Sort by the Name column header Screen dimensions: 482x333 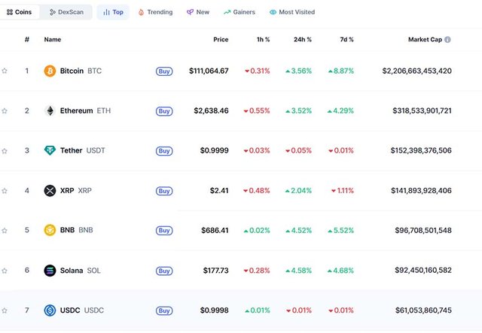[x=53, y=39]
